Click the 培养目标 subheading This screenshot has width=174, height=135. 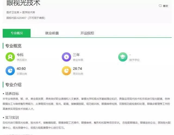(x=12, y=94)
